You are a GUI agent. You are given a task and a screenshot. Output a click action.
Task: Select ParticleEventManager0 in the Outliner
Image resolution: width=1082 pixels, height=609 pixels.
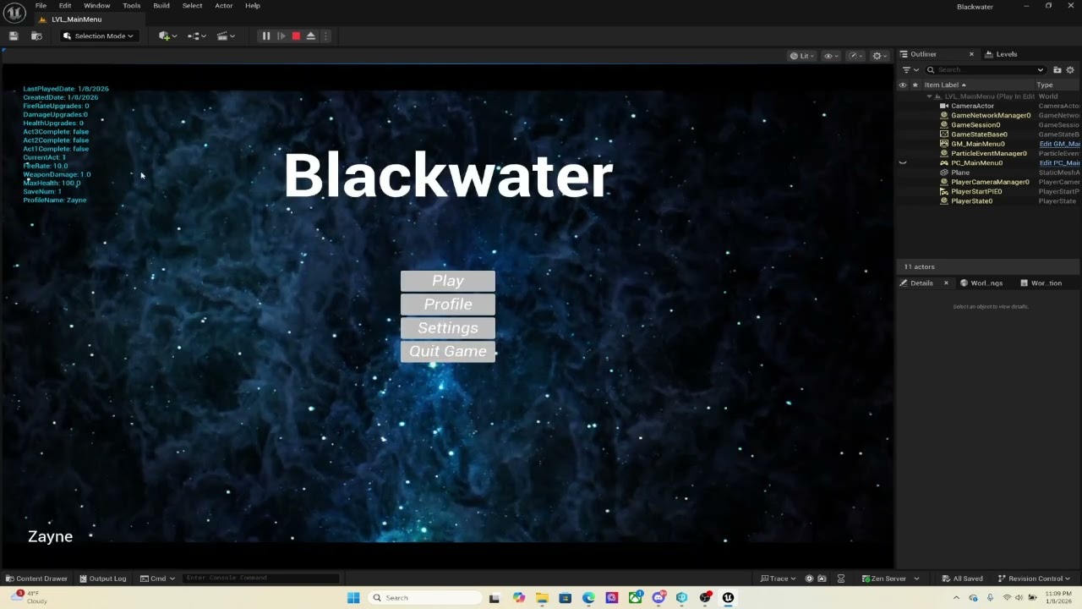(x=989, y=153)
